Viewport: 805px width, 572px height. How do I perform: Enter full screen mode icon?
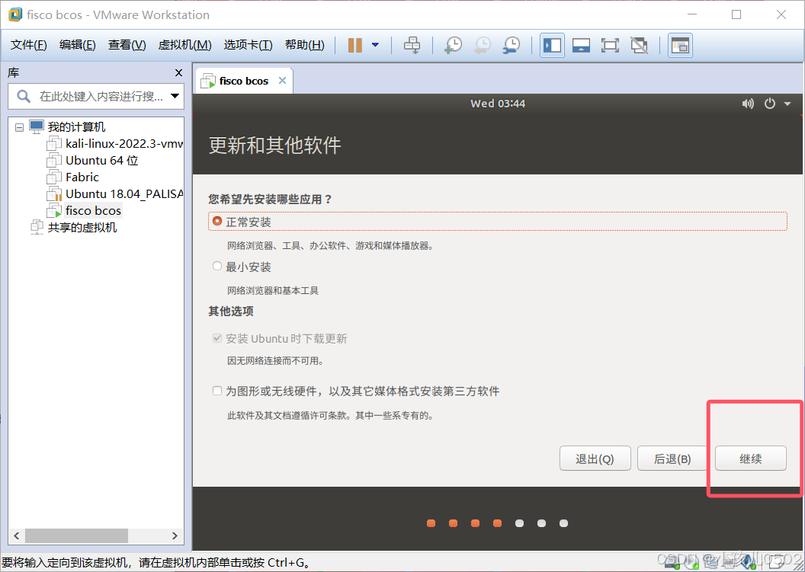click(x=610, y=45)
